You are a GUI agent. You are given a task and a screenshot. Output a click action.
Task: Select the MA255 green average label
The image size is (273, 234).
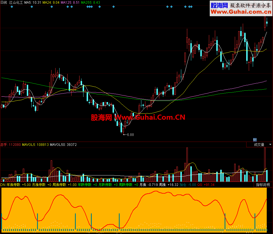(x=90, y=2)
